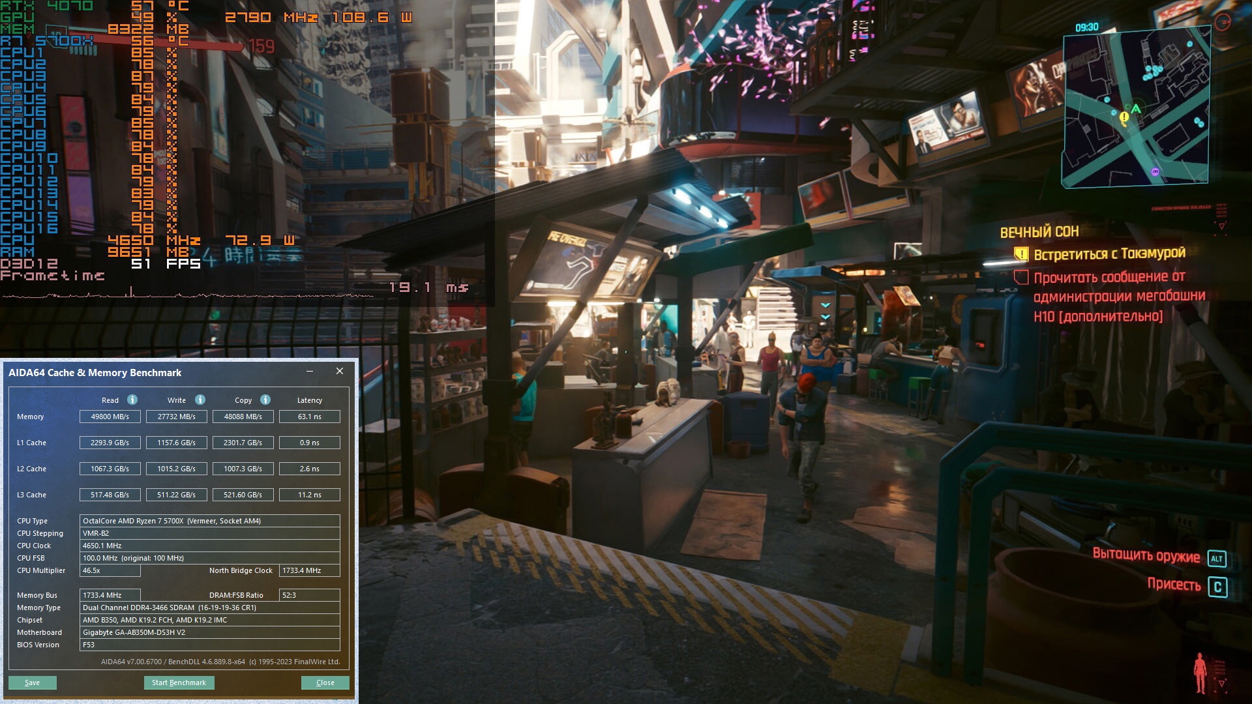Image resolution: width=1252 pixels, height=704 pixels.
Task: Click the 'ВЕЧНЫЙ СОН' quest title
Action: click(1039, 232)
